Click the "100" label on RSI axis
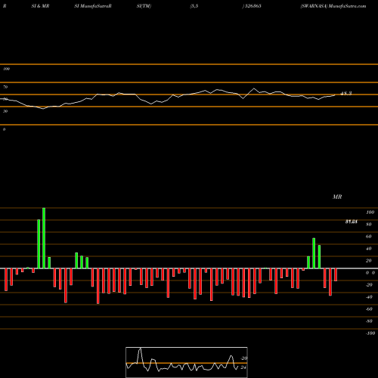The image size is (378, 378). point(6,69)
